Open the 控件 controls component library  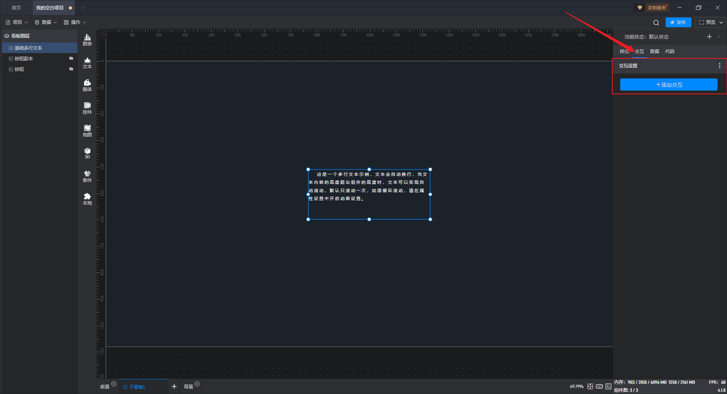tap(87, 108)
